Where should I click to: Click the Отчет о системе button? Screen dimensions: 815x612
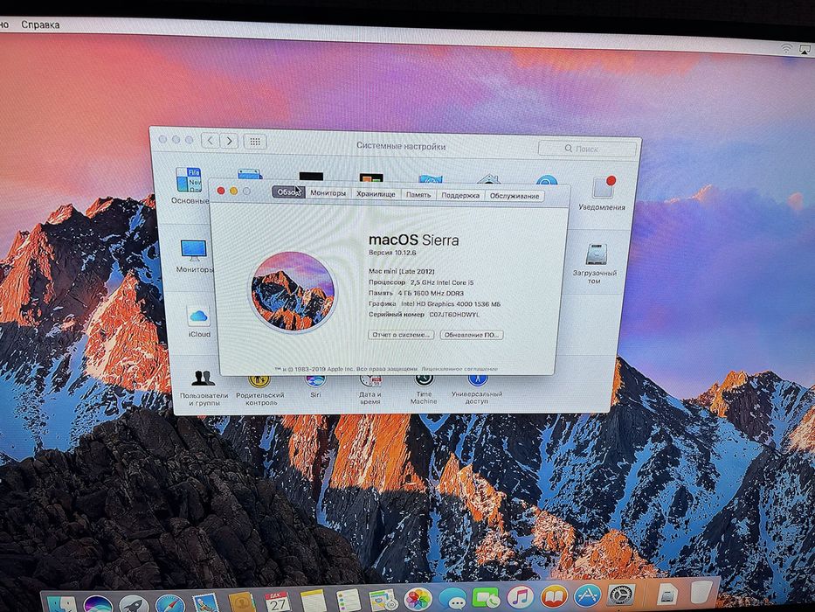401,335
